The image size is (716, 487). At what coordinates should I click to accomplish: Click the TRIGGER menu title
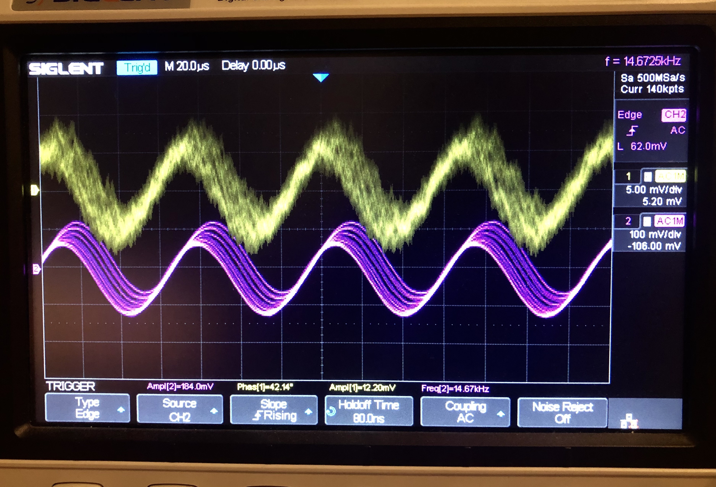[71, 386]
